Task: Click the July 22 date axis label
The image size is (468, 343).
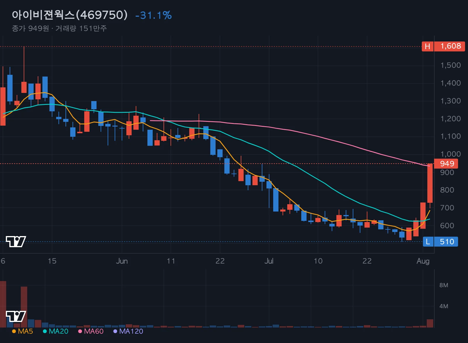Action: pyautogui.click(x=367, y=261)
